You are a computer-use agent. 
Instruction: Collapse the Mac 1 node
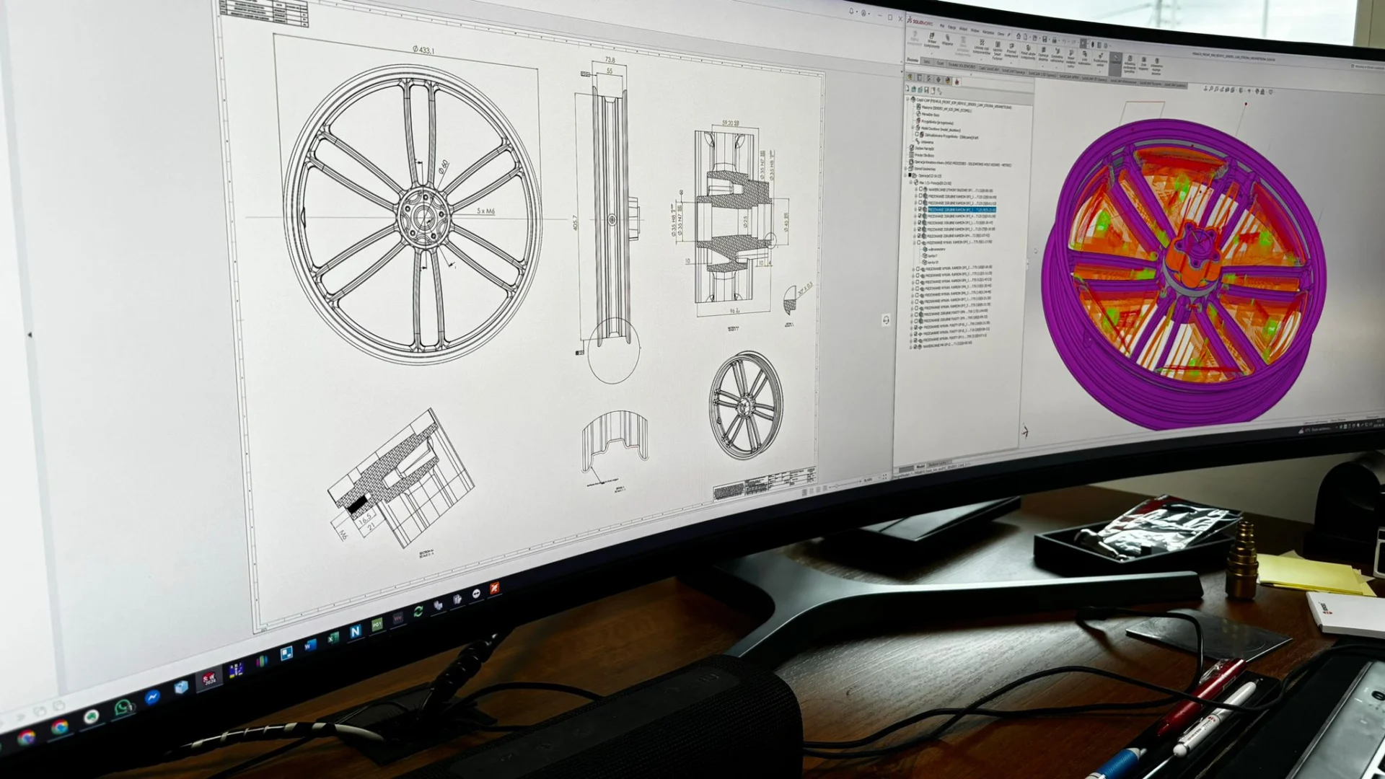tap(910, 182)
